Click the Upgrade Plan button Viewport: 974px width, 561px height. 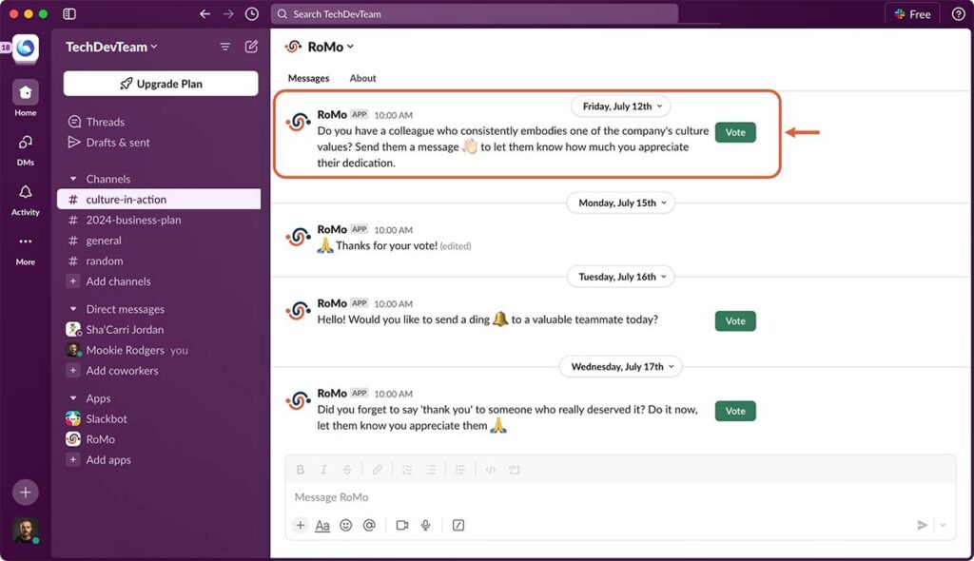161,84
